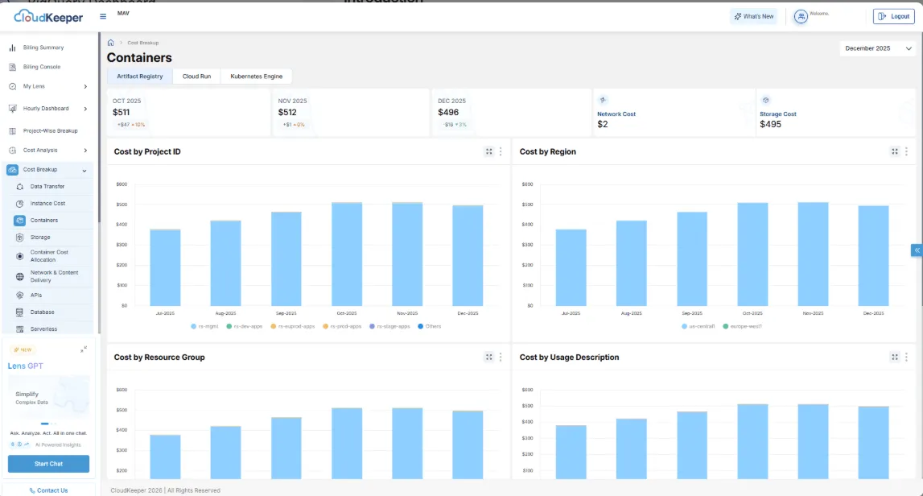This screenshot has height=496, width=923.
Task: Click the What's New button
Action: 753,16
